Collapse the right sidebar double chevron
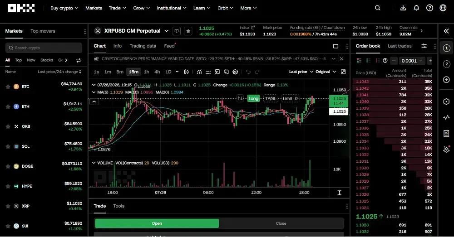Image resolution: width=454 pixels, height=237 pixels. (x=446, y=31)
